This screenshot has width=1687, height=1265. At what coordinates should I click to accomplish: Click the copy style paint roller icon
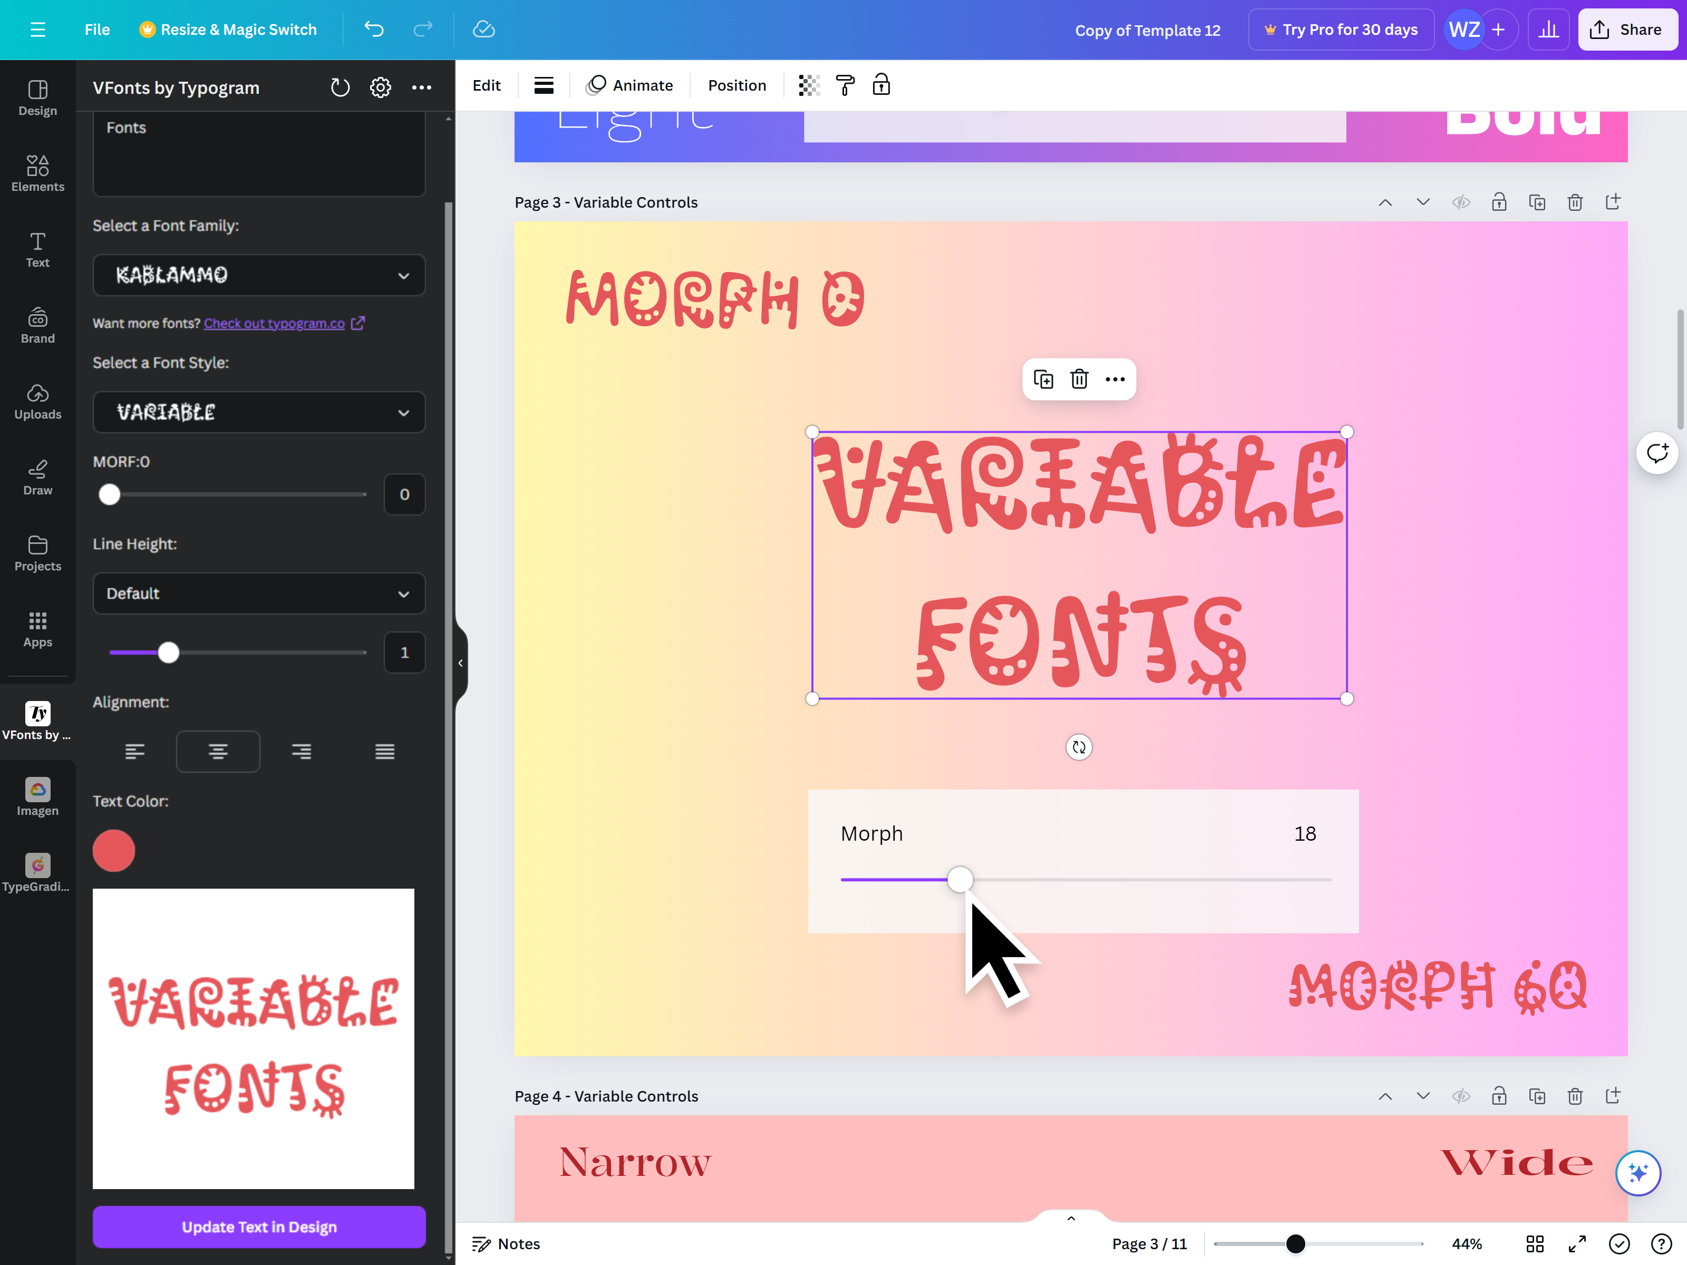(845, 85)
